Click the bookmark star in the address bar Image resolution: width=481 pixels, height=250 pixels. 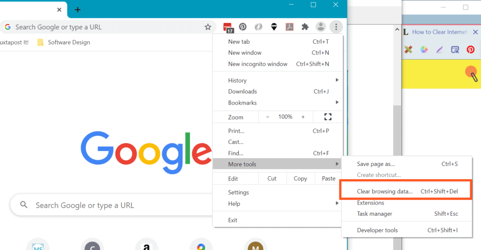208,27
